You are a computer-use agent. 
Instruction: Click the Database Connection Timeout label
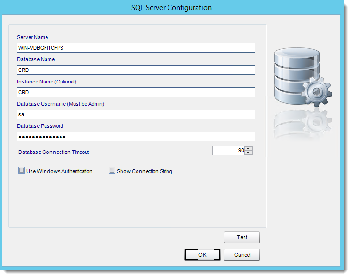pos(54,152)
